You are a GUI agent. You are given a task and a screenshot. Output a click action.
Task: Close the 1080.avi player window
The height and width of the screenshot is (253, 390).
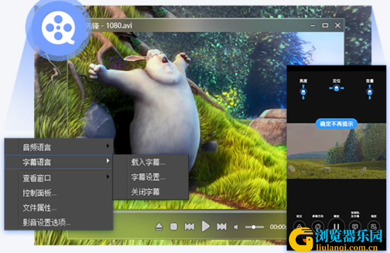(x=338, y=26)
